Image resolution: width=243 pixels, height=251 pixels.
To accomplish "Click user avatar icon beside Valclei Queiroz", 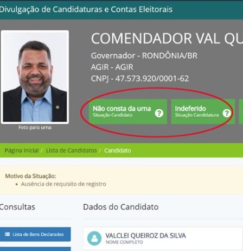I will click(94, 239).
